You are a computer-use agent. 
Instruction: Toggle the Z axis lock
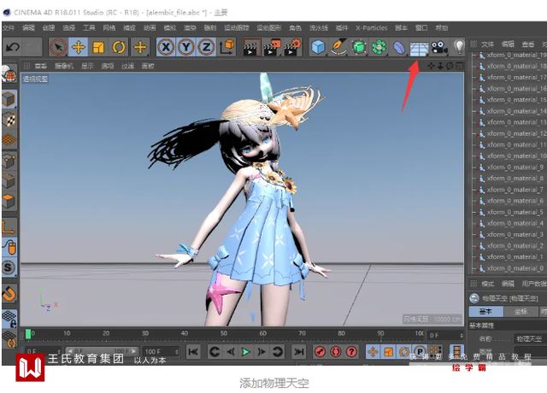pos(206,47)
